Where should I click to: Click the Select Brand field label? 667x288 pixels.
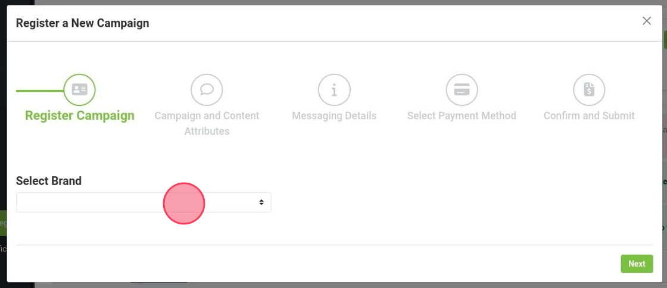pos(49,181)
